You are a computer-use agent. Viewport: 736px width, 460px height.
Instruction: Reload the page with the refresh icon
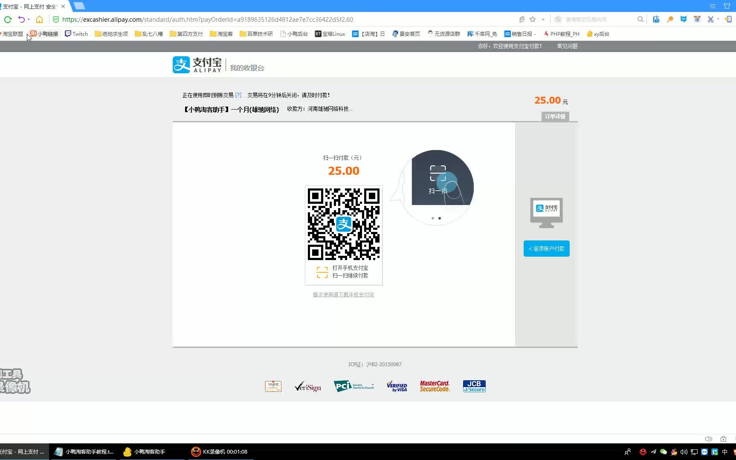(8, 19)
